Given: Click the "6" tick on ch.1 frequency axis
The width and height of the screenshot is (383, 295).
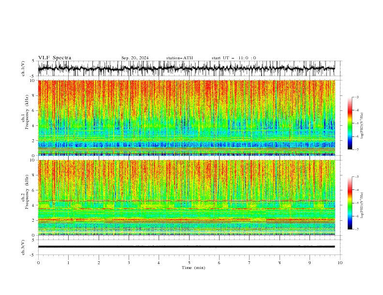Looking at the screenshot, I should pyautogui.click(x=34, y=111).
